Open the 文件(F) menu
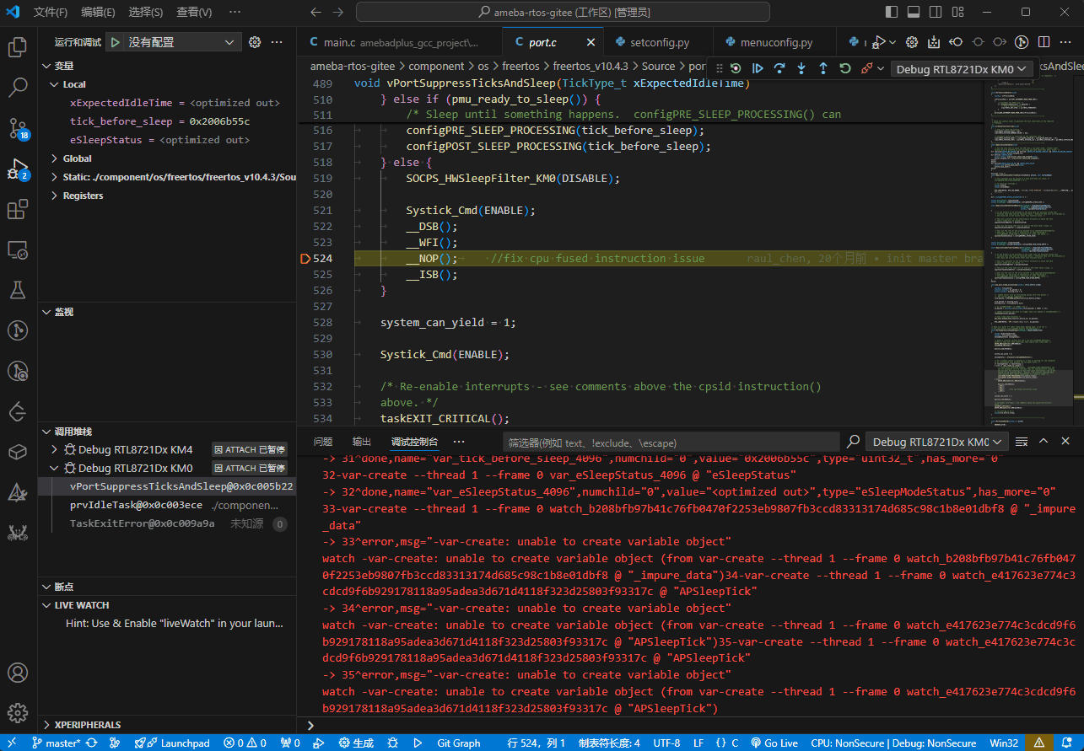Screen dimensions: 1084x751 click(51, 13)
